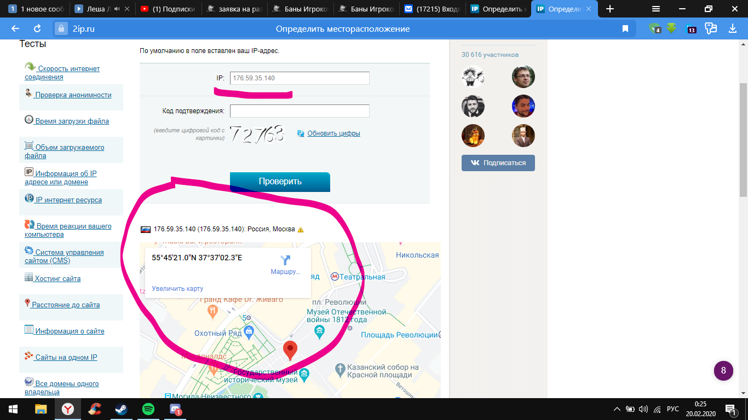Close the 'Леша' tab
The image size is (748, 420).
click(127, 9)
